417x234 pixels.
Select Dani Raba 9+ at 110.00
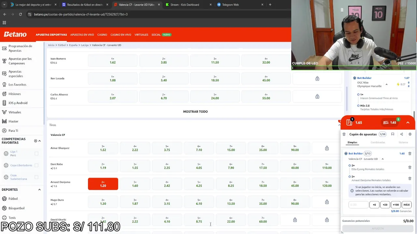(x=327, y=166)
